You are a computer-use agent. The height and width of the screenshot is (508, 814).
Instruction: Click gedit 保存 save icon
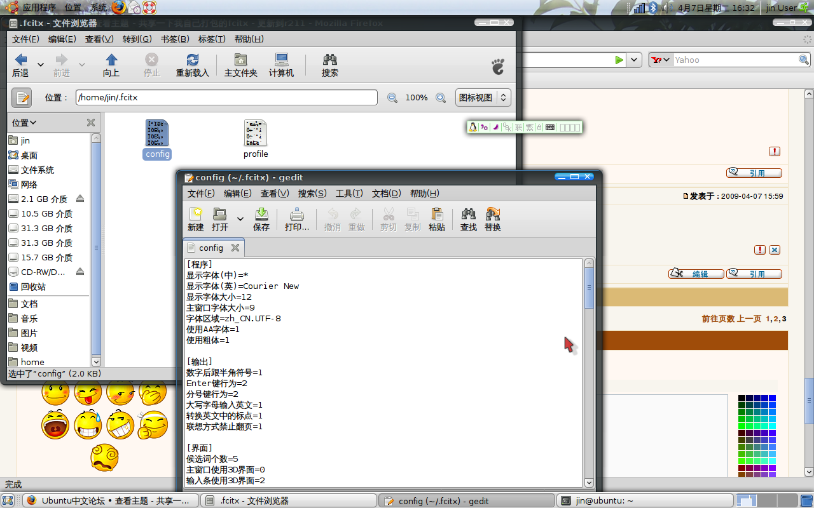tap(261, 214)
